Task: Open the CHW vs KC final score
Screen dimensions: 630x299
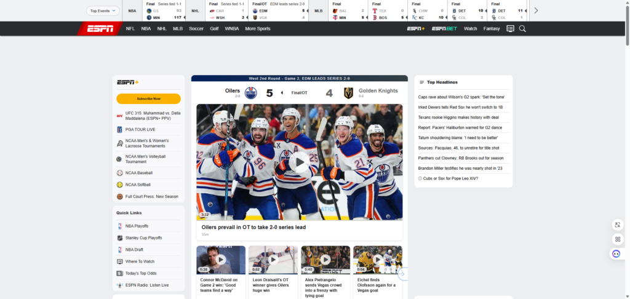Action: [428, 11]
